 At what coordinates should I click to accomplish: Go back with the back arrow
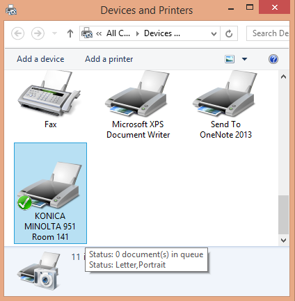pos(17,33)
